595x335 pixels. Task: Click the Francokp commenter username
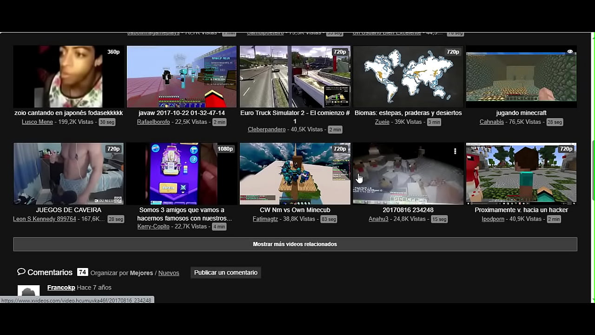(x=61, y=288)
